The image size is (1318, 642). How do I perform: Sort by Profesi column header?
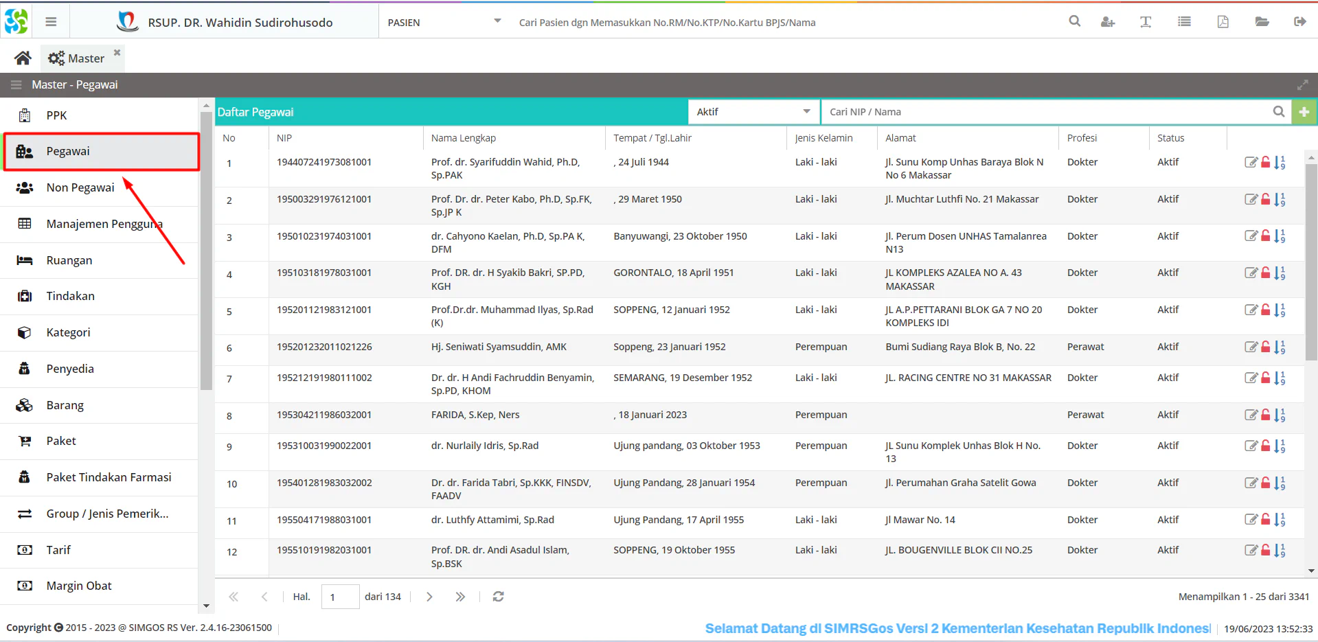1104,138
